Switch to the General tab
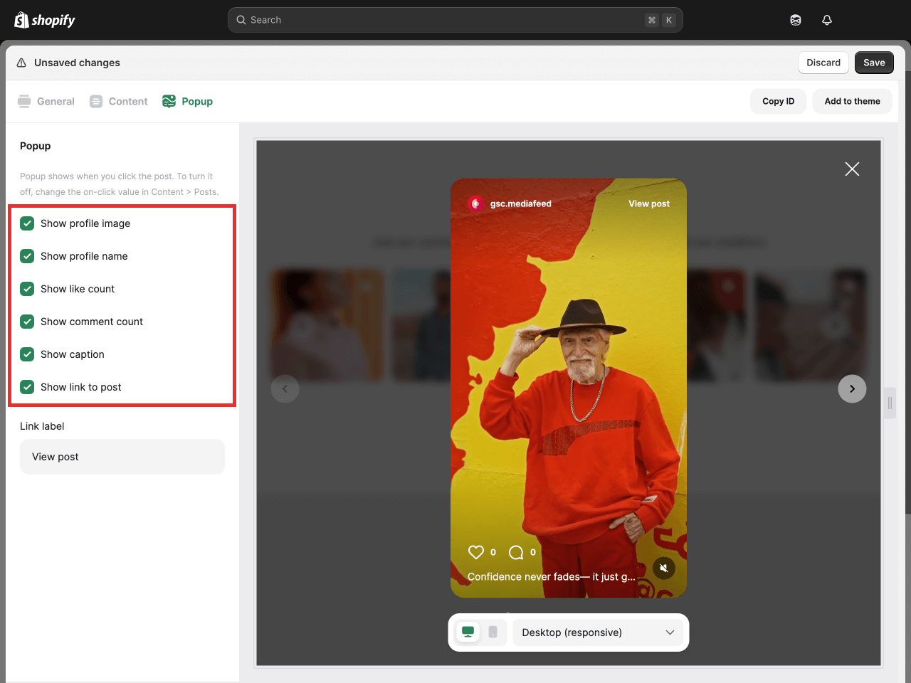Image resolution: width=911 pixels, height=683 pixels. tap(46, 101)
